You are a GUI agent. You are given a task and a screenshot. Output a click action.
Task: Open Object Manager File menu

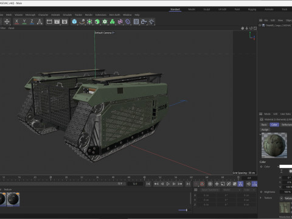(x=266, y=20)
